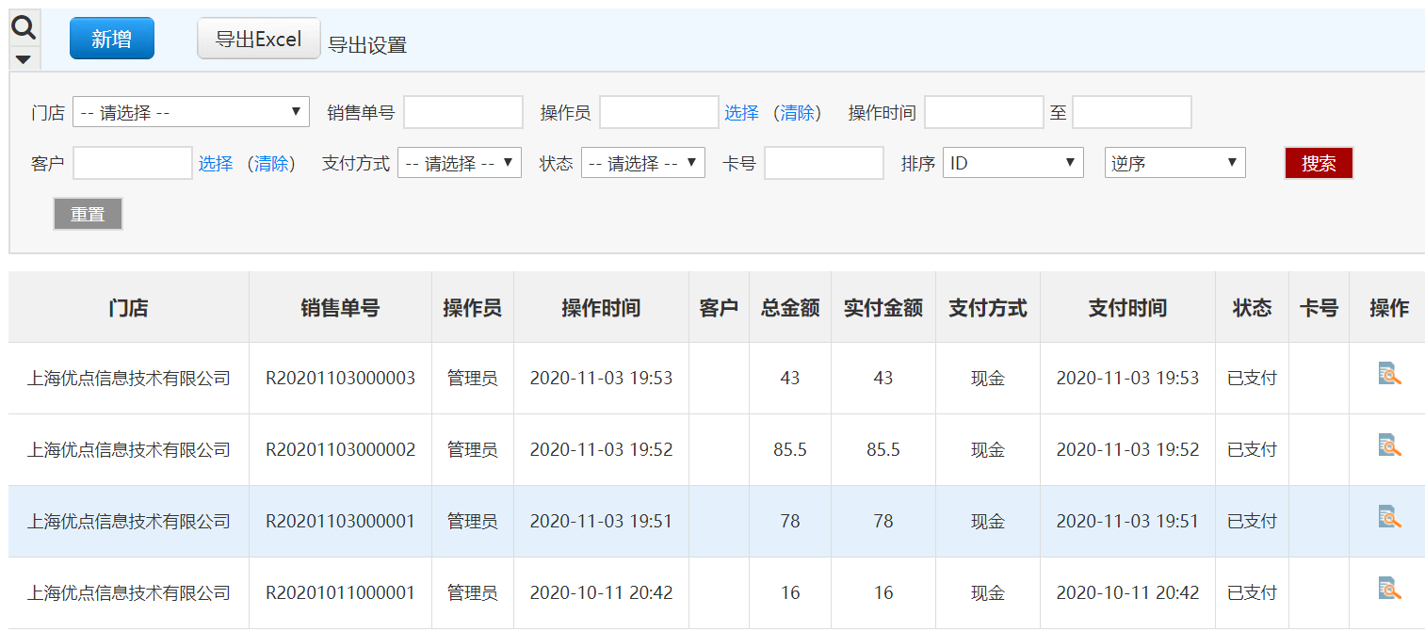Open the 门店 dropdown

tap(191, 112)
